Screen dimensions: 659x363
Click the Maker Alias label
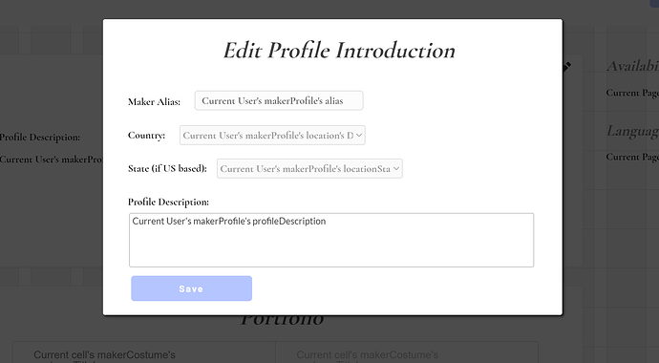click(154, 101)
